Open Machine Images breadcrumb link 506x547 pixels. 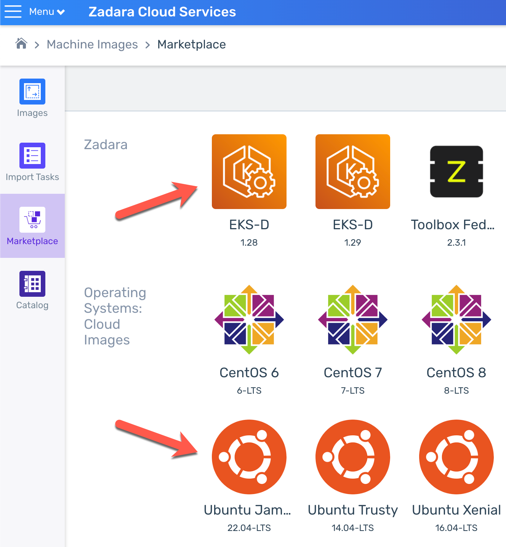coord(92,44)
